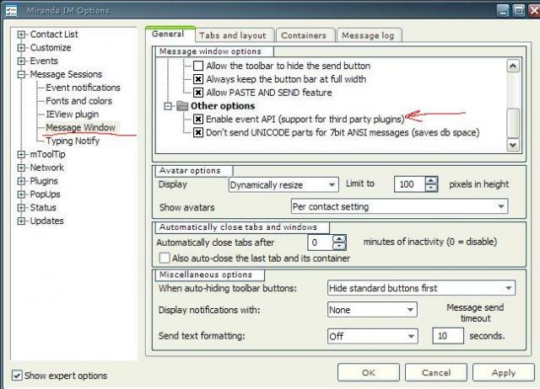Minimize the Miranda IM Options window
Viewport: 540px width, 389px height.
503,11
